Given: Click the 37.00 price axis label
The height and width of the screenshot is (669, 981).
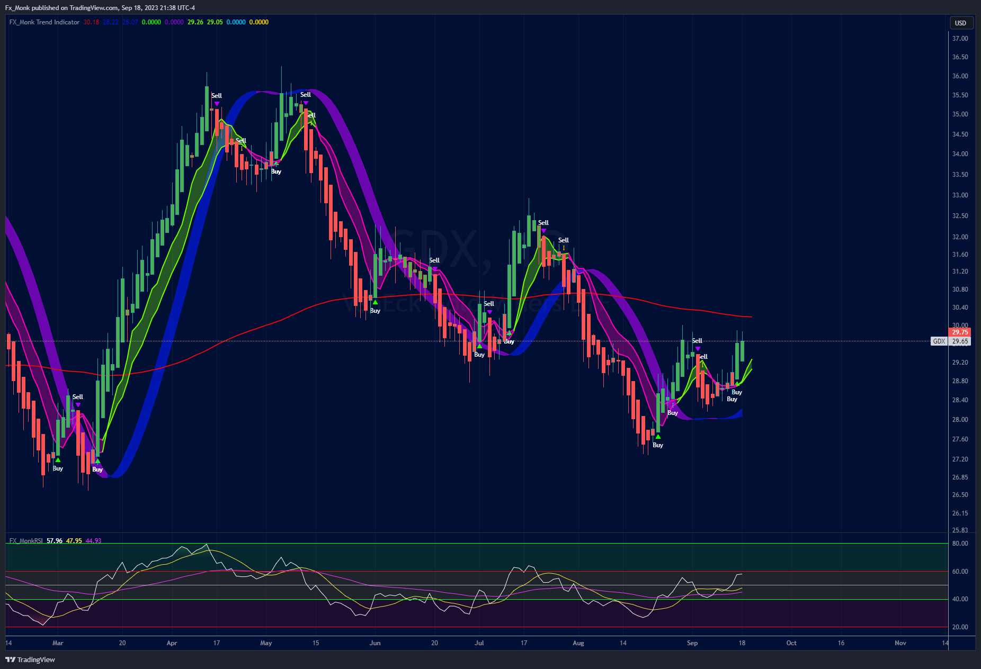Looking at the screenshot, I should pyautogui.click(x=960, y=39).
